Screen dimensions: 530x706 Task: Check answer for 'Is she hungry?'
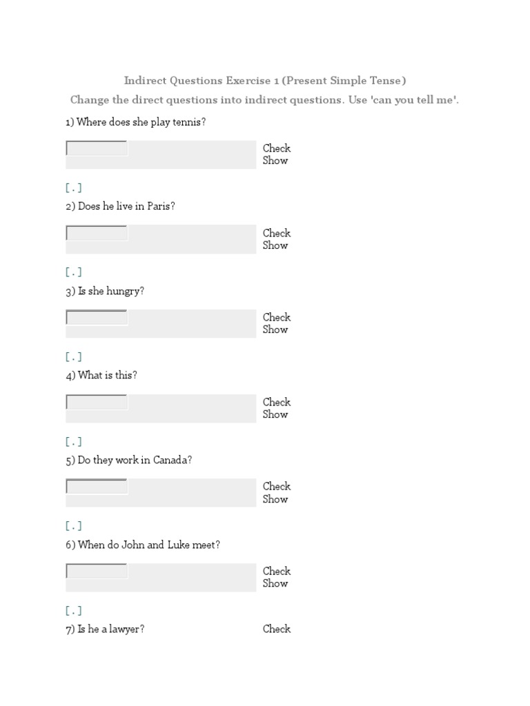tap(277, 317)
